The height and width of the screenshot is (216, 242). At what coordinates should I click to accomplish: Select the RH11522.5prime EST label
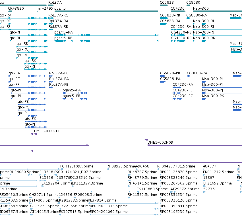tap(142, 195)
